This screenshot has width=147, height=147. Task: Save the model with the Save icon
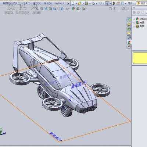86,3
